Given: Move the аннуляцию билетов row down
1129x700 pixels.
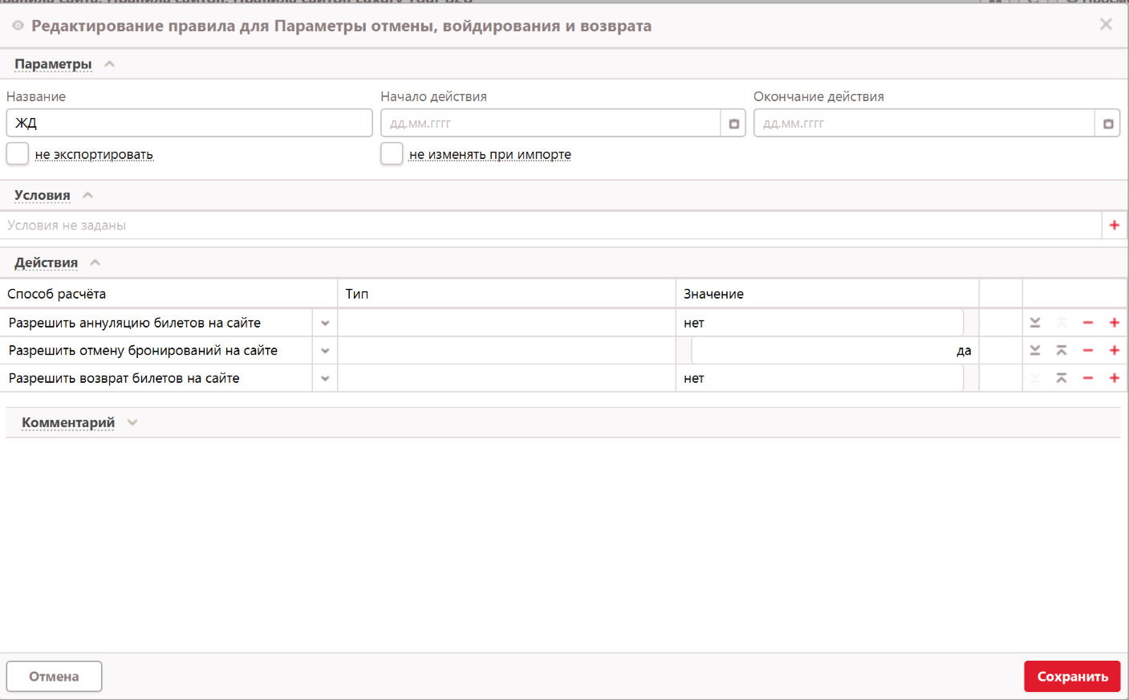Looking at the screenshot, I should [1035, 323].
